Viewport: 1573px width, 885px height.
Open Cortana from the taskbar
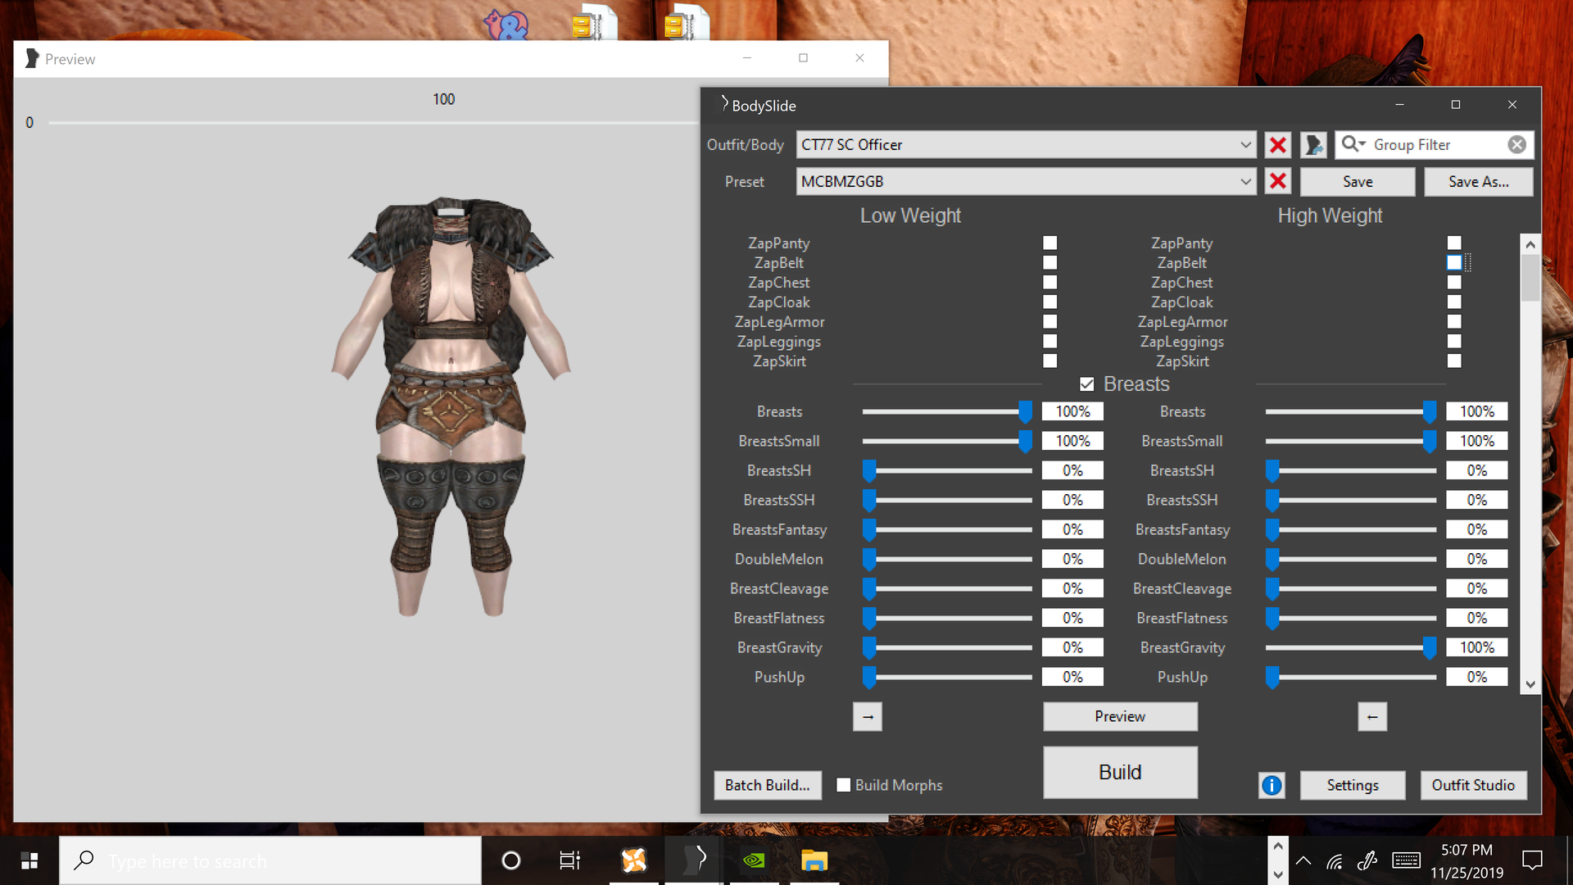click(x=510, y=860)
